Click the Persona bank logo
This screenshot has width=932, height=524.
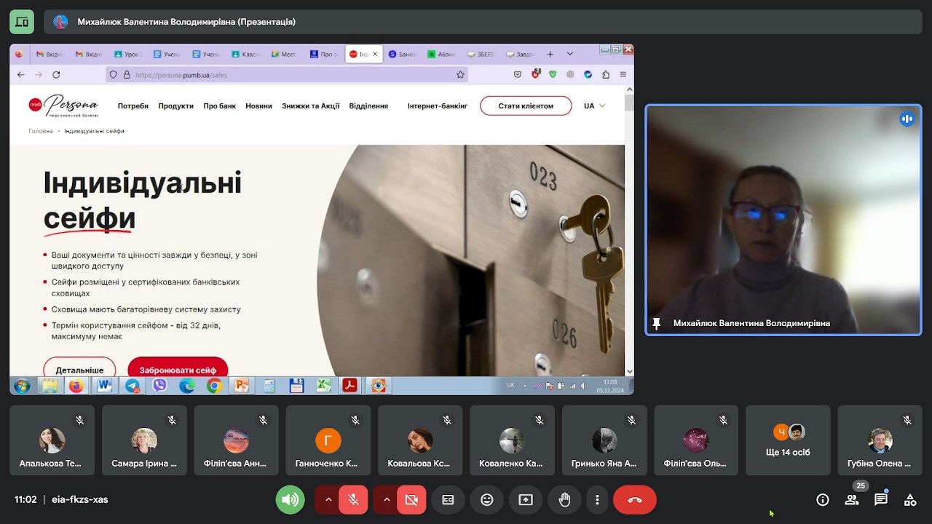pos(63,106)
